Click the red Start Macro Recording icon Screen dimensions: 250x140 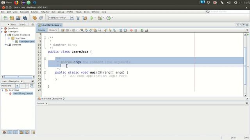tap(131, 30)
